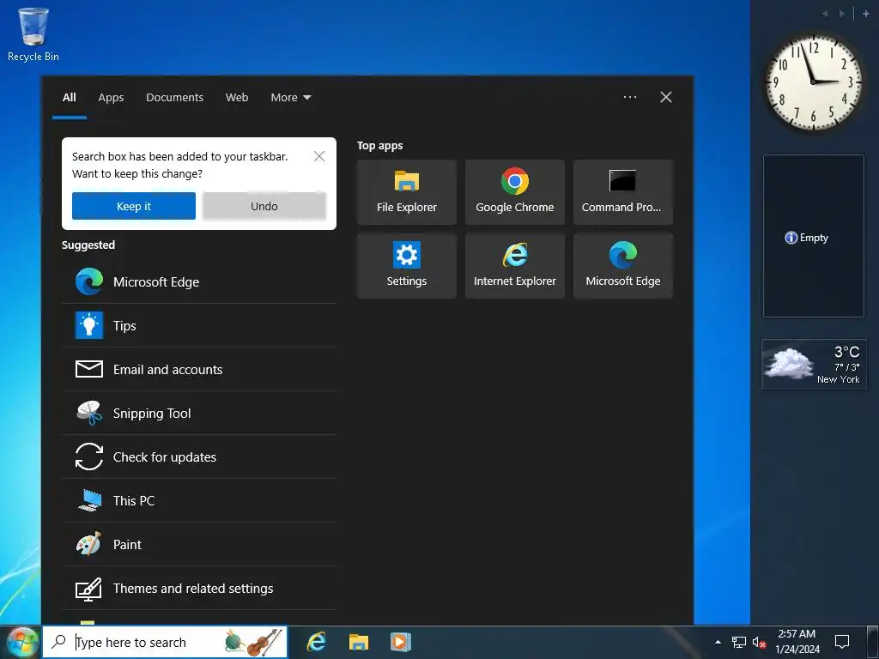Open Themes and related settings
879x659 pixels.
[199, 588]
